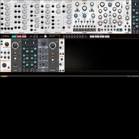This screenshot has width=139, height=139.
Task: Click the blue highlighted icon on Korgasmatron's bottom row
Action: (x=118, y=30)
